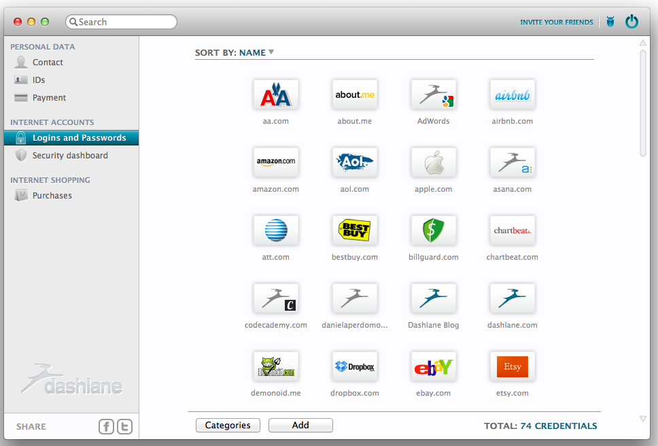Open the apple.com credential icon

434,162
